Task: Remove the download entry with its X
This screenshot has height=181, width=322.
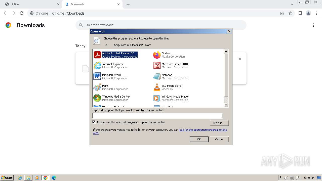Action: click(x=240, y=59)
